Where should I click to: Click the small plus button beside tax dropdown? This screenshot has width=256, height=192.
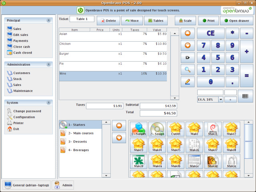coord(230,100)
